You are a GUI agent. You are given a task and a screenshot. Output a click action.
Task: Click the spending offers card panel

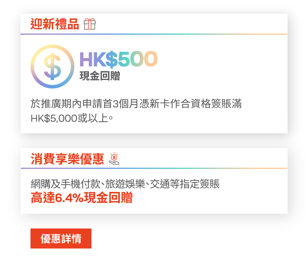[x=154, y=181]
